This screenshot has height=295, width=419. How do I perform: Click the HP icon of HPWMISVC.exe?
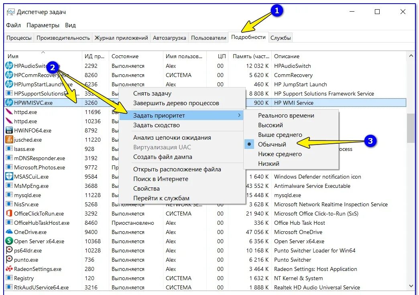coord(9,103)
